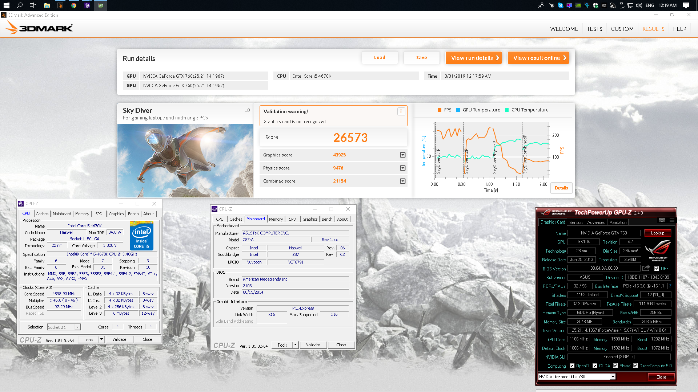The height and width of the screenshot is (392, 698).
Task: Click the Close button in GPU-Z
Action: pos(661,377)
